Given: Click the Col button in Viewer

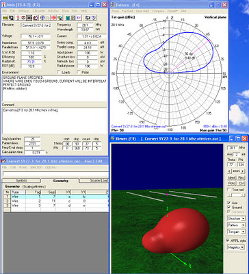Looking at the screenshot, I should (x=241, y=184).
